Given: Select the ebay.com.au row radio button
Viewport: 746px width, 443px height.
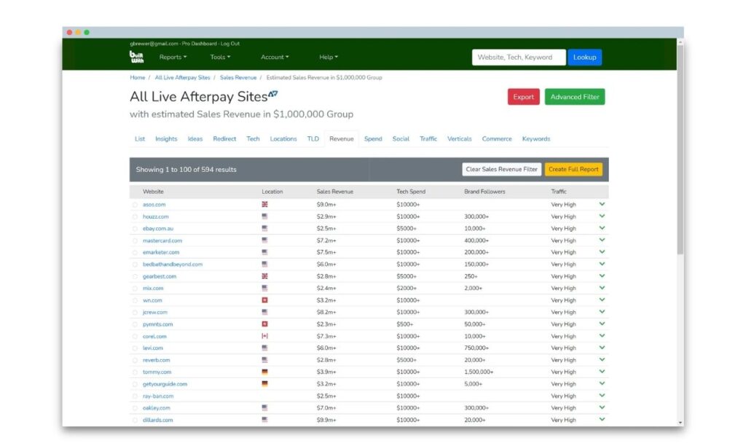Looking at the screenshot, I should pos(135,229).
